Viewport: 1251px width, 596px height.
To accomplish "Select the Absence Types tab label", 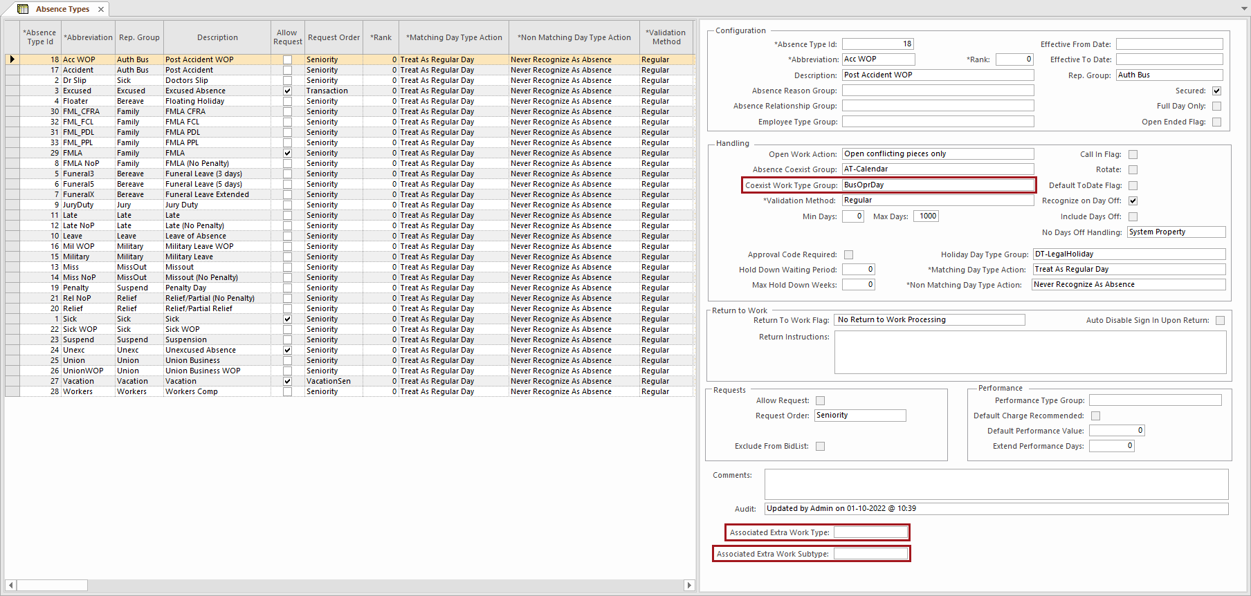I will pyautogui.click(x=62, y=9).
